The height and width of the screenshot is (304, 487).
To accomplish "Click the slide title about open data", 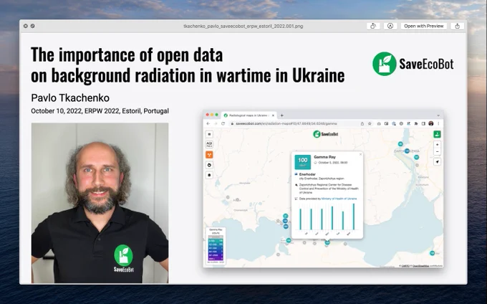I will click(188, 65).
